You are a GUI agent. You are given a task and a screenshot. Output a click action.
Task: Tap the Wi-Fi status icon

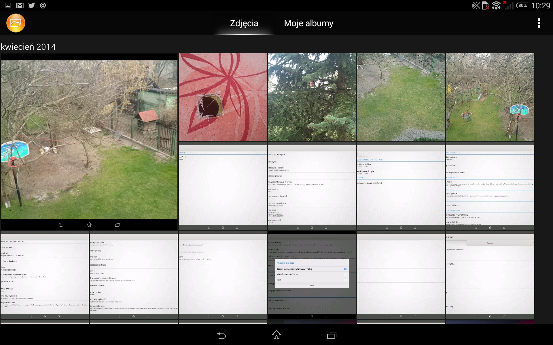tap(496, 5)
